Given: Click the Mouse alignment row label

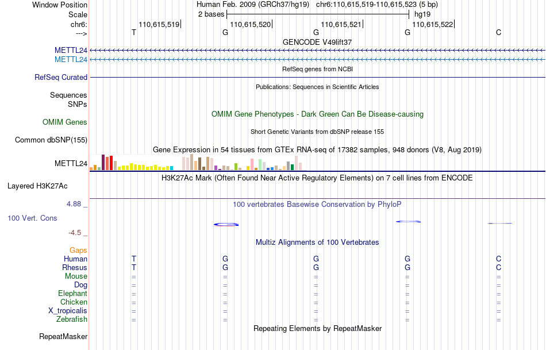Looking at the screenshot, I should 76,276.
